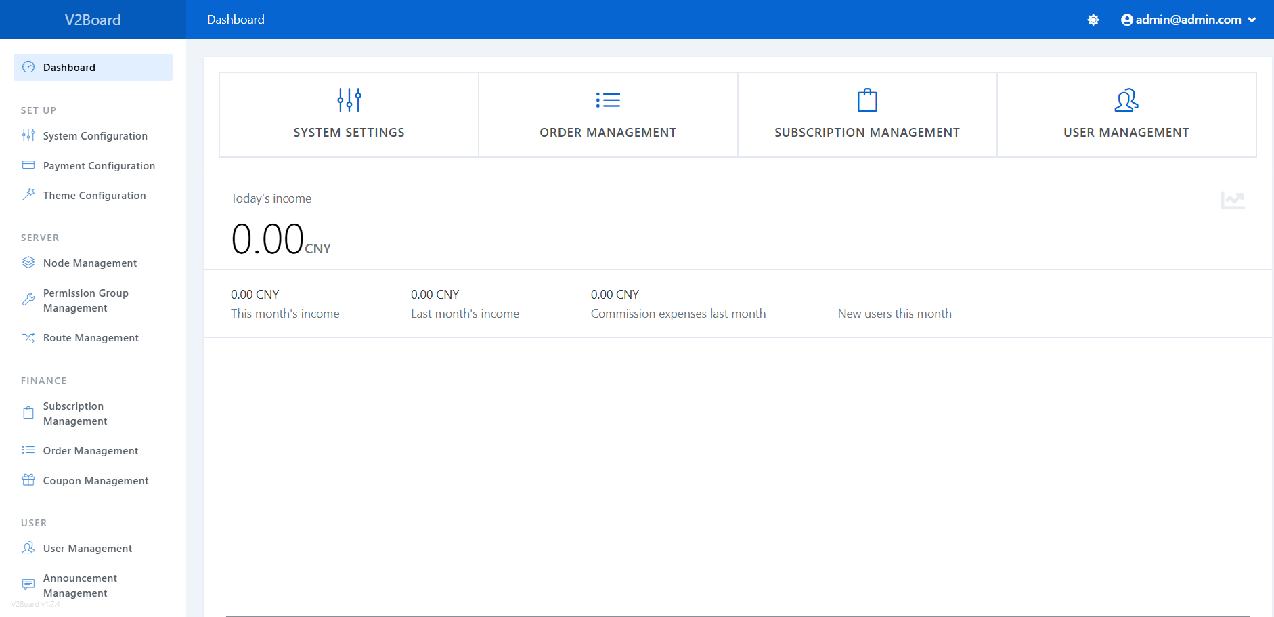Open the Subscription Management clipboard icon

[x=866, y=101]
